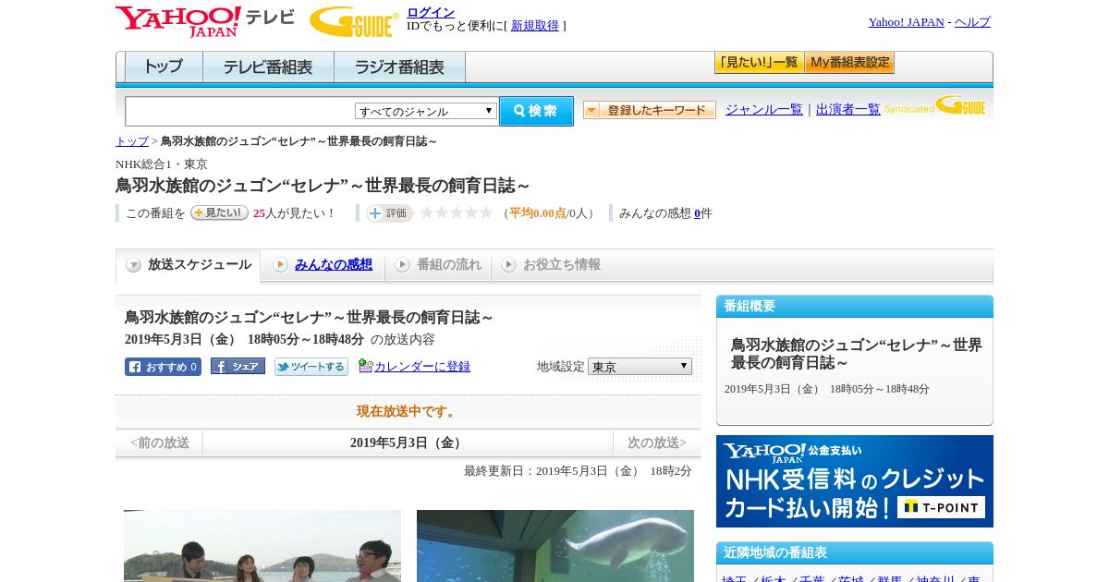This screenshot has height=582, width=1109.
Task: Open 出演者一覧 link
Action: click(848, 109)
